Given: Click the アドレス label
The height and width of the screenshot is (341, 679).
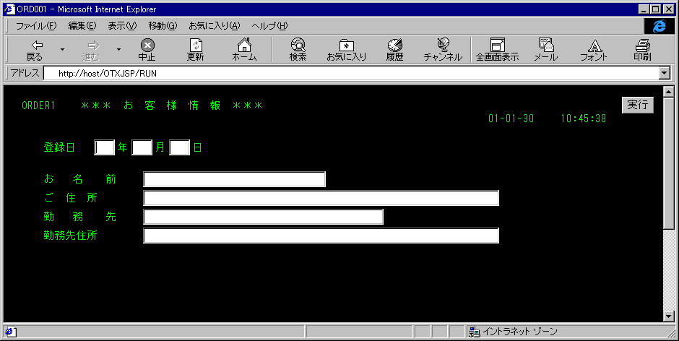Looking at the screenshot, I should tap(25, 73).
